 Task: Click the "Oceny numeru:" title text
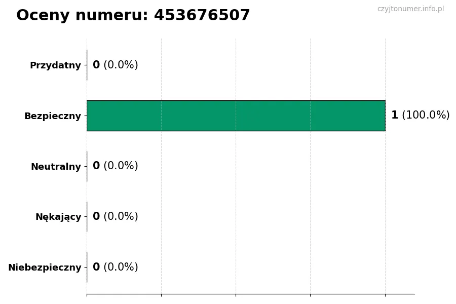click(82, 16)
